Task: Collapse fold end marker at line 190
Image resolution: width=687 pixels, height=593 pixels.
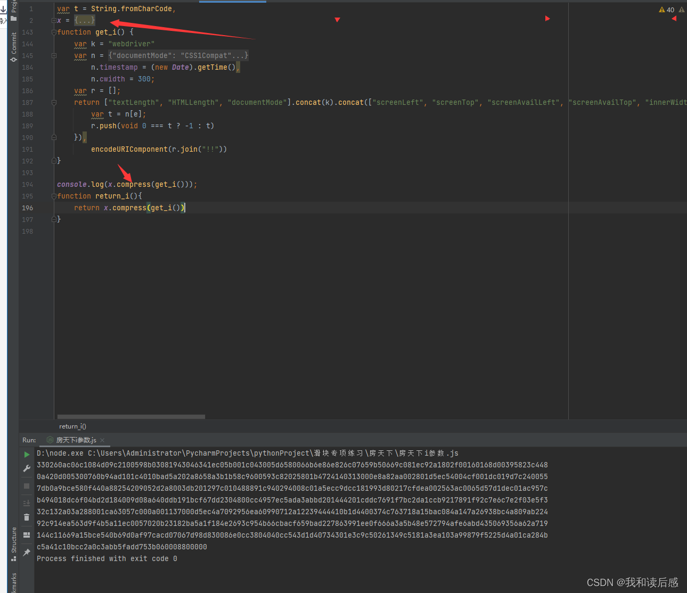Action: (x=54, y=137)
